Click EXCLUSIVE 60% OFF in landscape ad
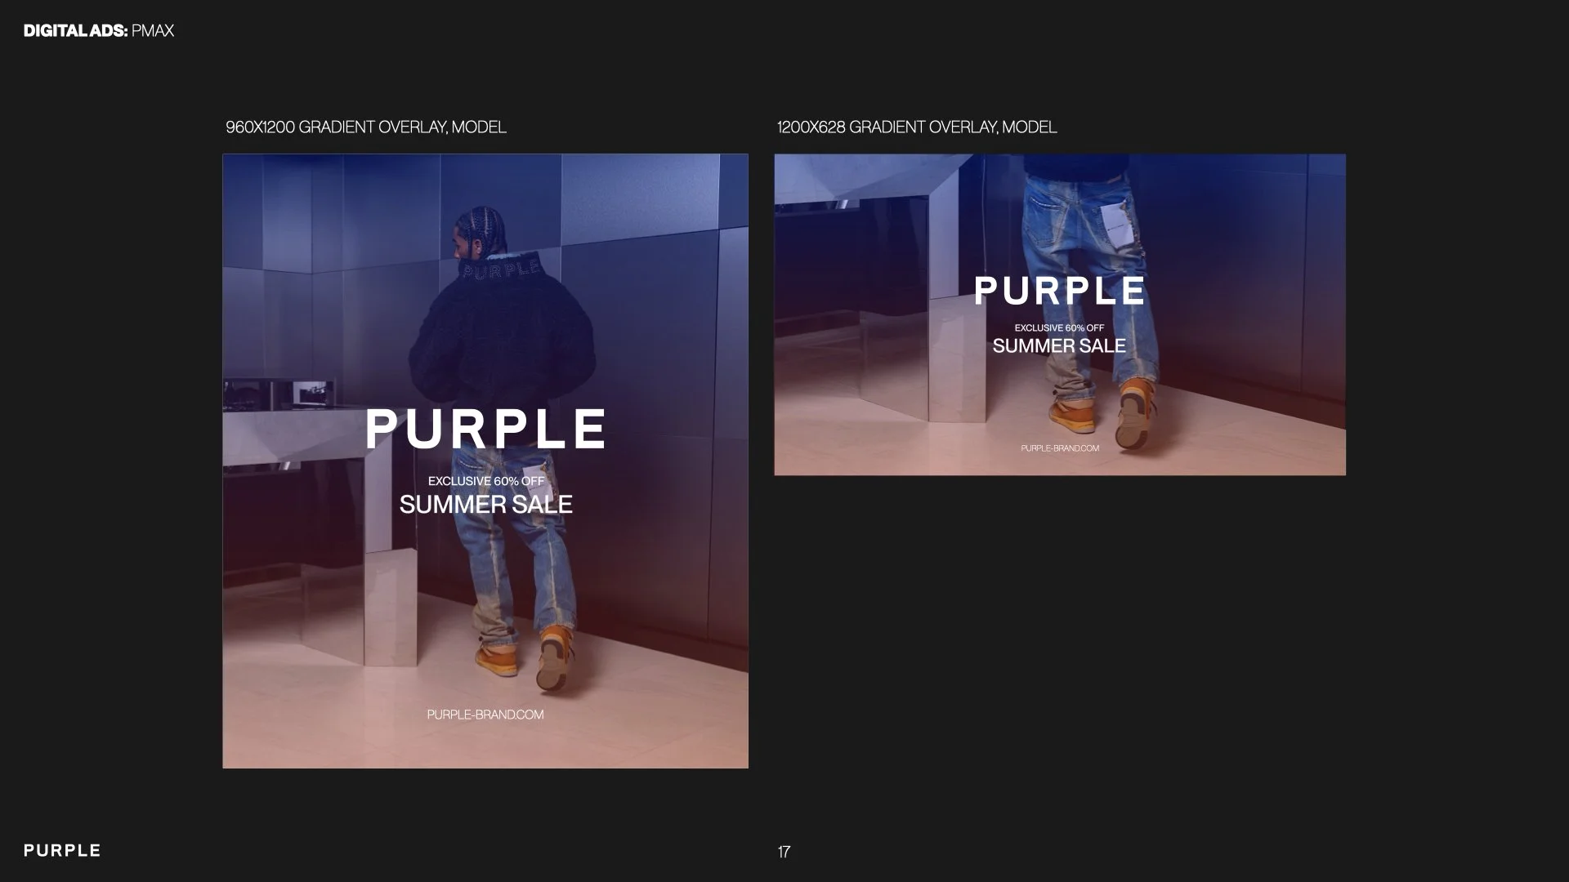1569x882 pixels. [x=1059, y=327]
